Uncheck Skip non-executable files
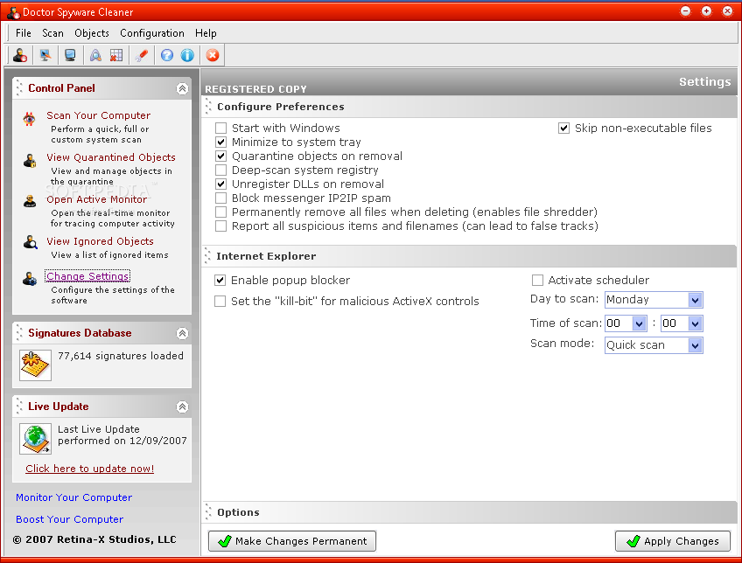 pyautogui.click(x=563, y=129)
